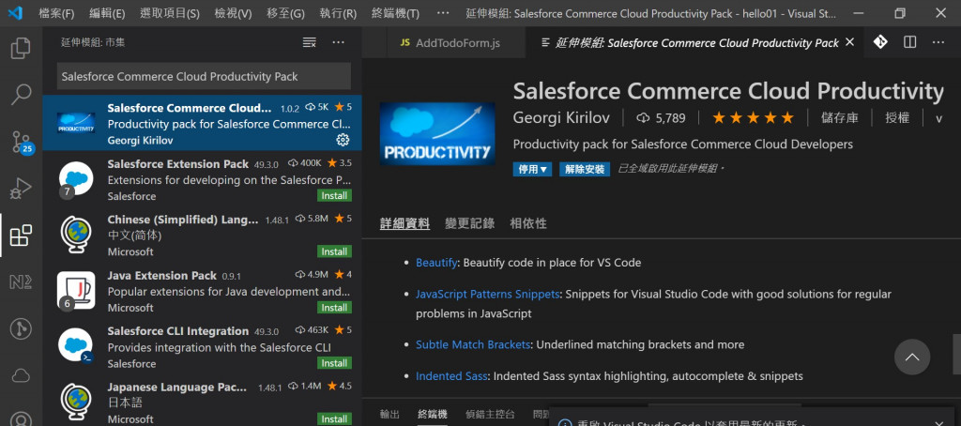
Task: Open gear settings for Salesforce Commerce Cloud extension
Action: [x=343, y=140]
